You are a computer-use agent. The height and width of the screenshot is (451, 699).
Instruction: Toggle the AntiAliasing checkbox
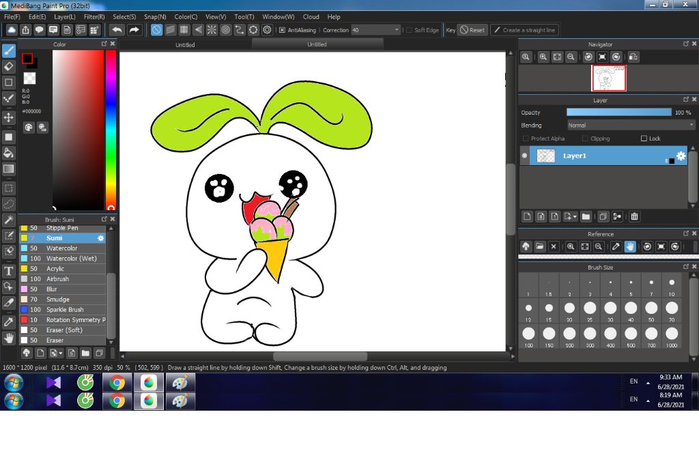(x=282, y=30)
